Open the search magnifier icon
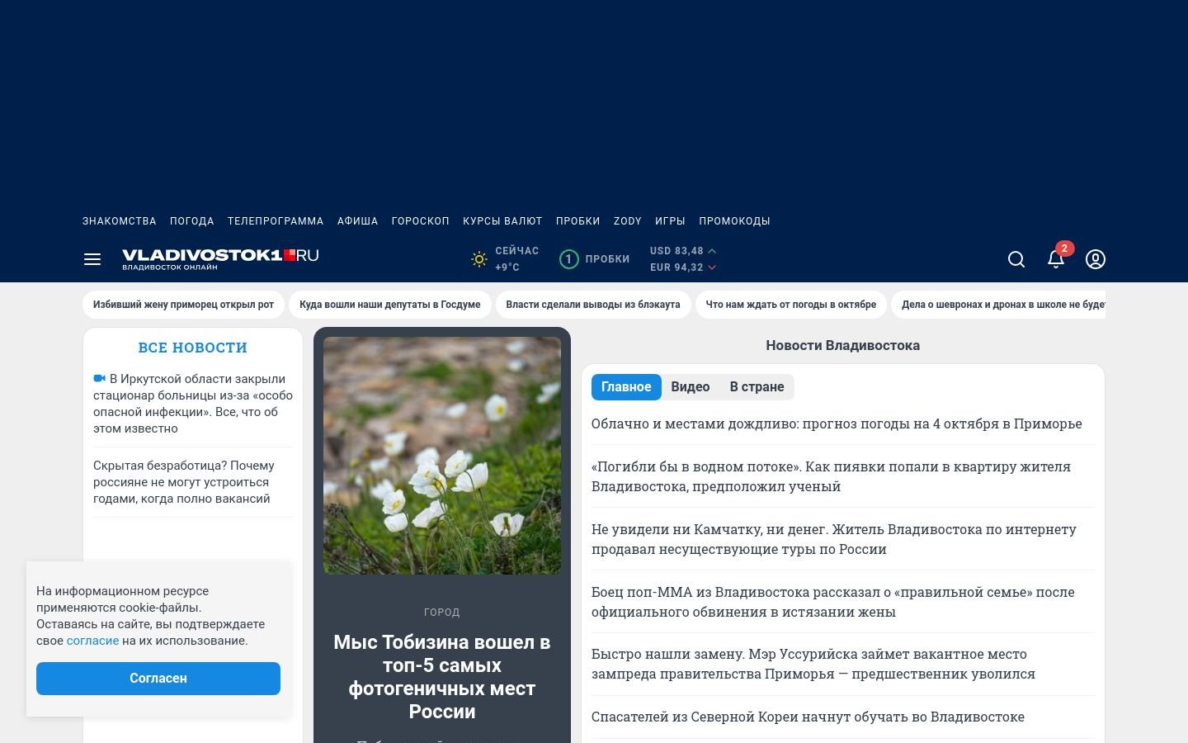 tap(1016, 259)
